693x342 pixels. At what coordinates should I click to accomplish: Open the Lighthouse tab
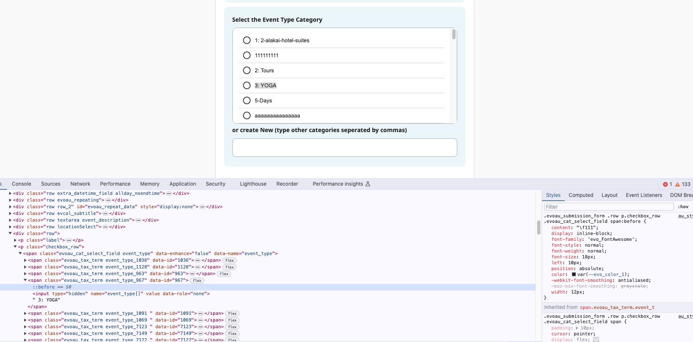point(253,184)
